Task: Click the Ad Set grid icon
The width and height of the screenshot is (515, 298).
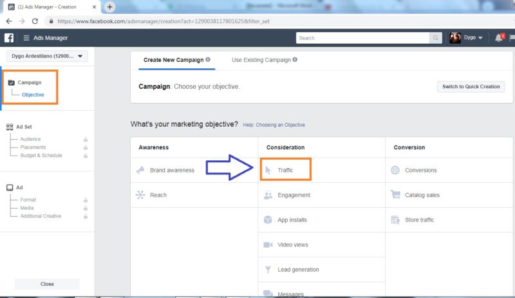Action: click(x=10, y=127)
